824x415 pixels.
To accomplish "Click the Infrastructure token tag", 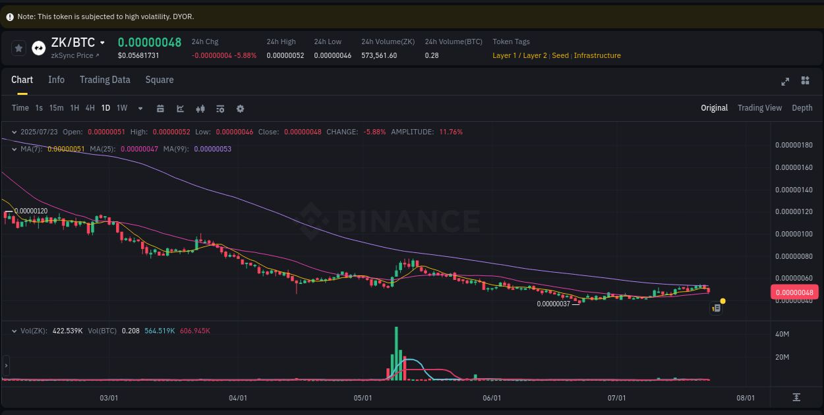I will coord(597,55).
